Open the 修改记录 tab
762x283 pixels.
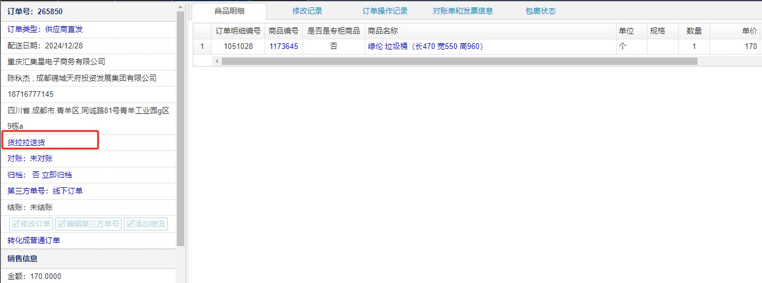(307, 11)
